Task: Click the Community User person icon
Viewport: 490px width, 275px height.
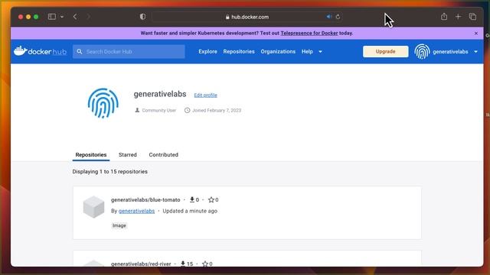Action: (x=137, y=110)
